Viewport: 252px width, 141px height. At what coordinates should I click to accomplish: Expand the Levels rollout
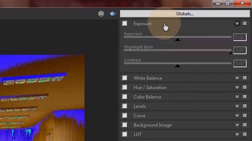237,106
